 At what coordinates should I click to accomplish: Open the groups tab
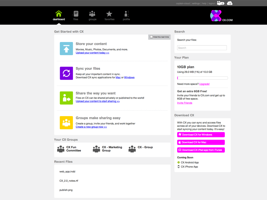(92, 16)
